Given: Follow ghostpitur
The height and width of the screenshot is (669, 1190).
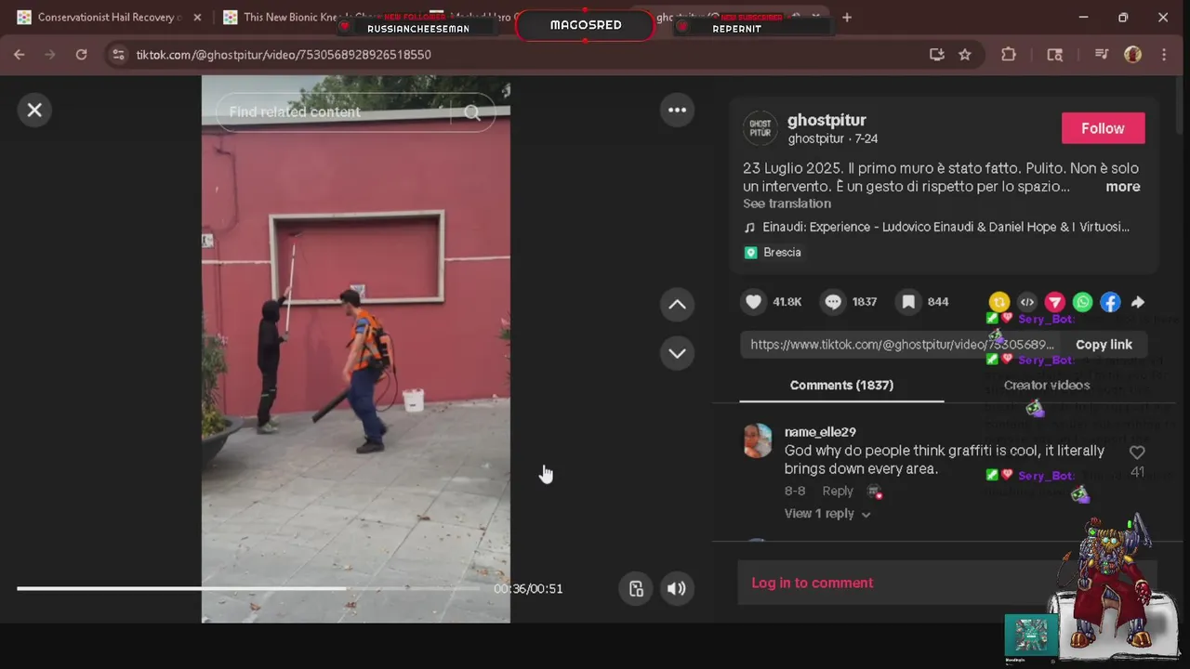Looking at the screenshot, I should click(x=1103, y=128).
